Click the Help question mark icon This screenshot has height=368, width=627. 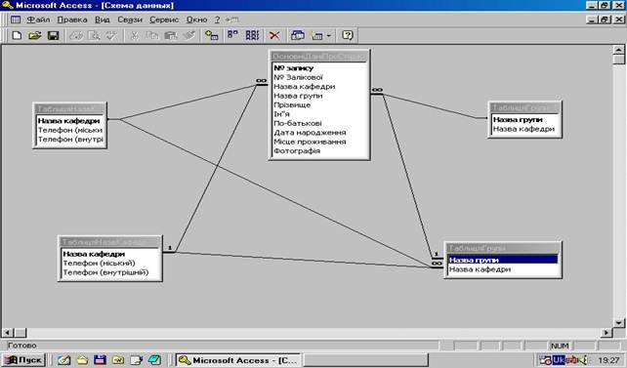point(348,35)
